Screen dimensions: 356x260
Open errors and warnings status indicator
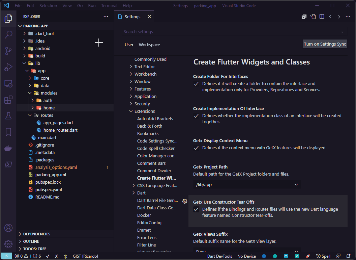click(28, 256)
